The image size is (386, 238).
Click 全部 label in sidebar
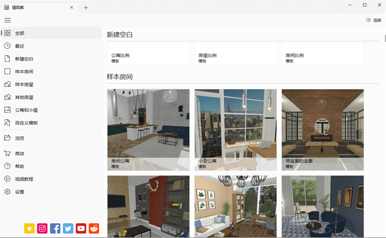[x=20, y=33]
